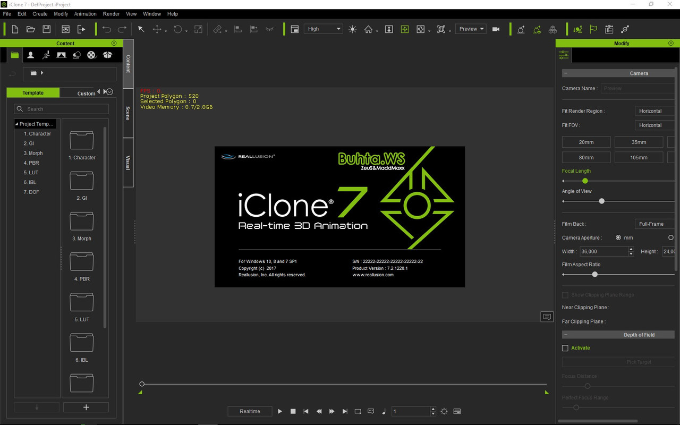Open the High quality dropdown

click(324, 29)
